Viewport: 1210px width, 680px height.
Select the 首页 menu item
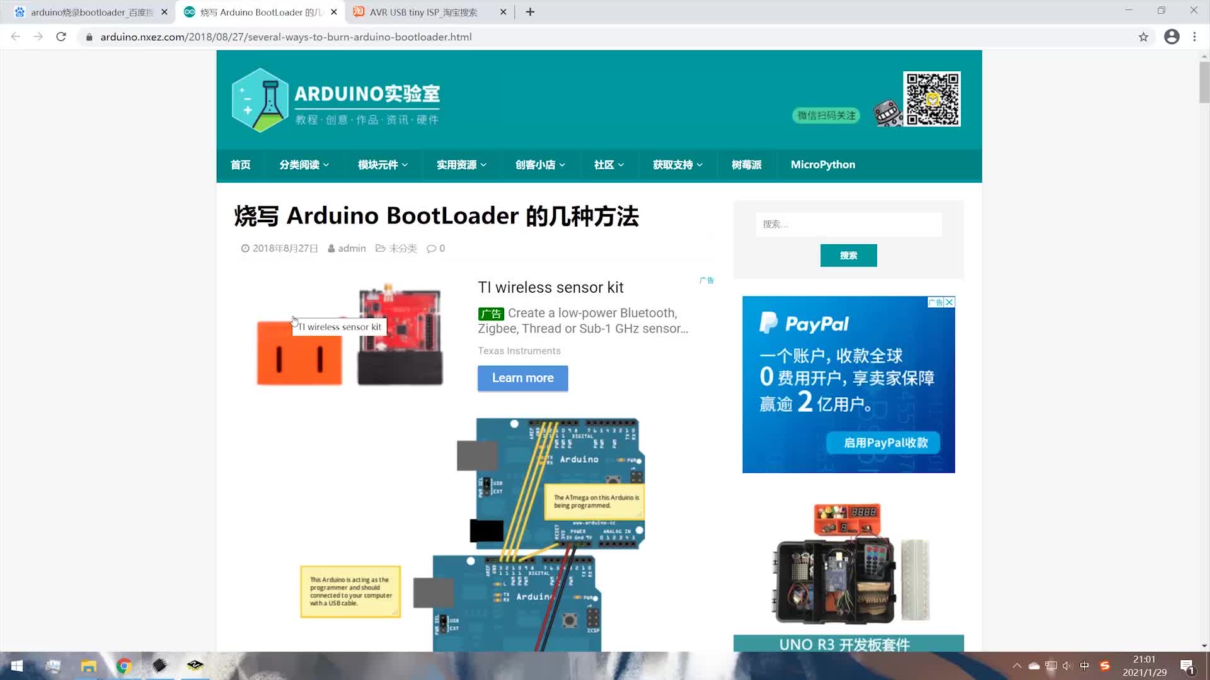(x=240, y=164)
